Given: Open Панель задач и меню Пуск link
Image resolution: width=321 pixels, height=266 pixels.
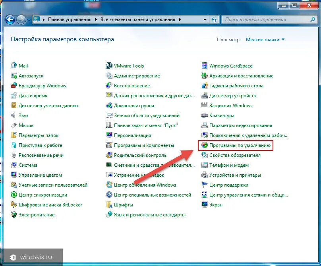Looking at the screenshot, I should pos(146,125).
